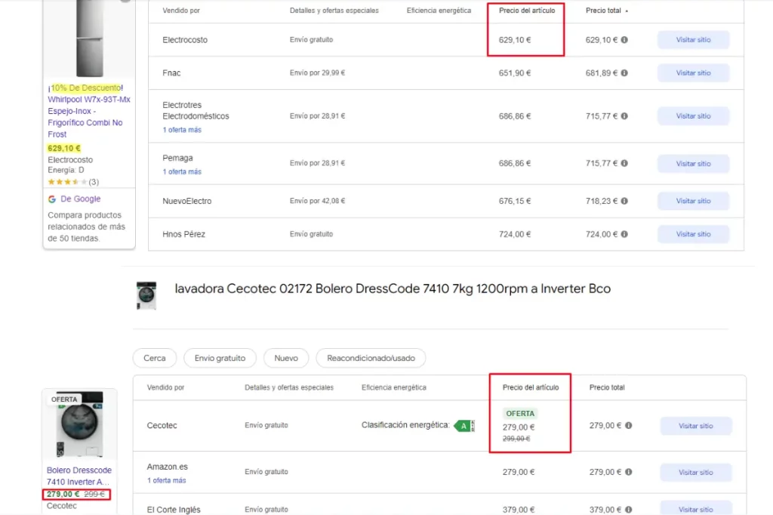Click the Electrocosto seller name in the table

(185, 40)
